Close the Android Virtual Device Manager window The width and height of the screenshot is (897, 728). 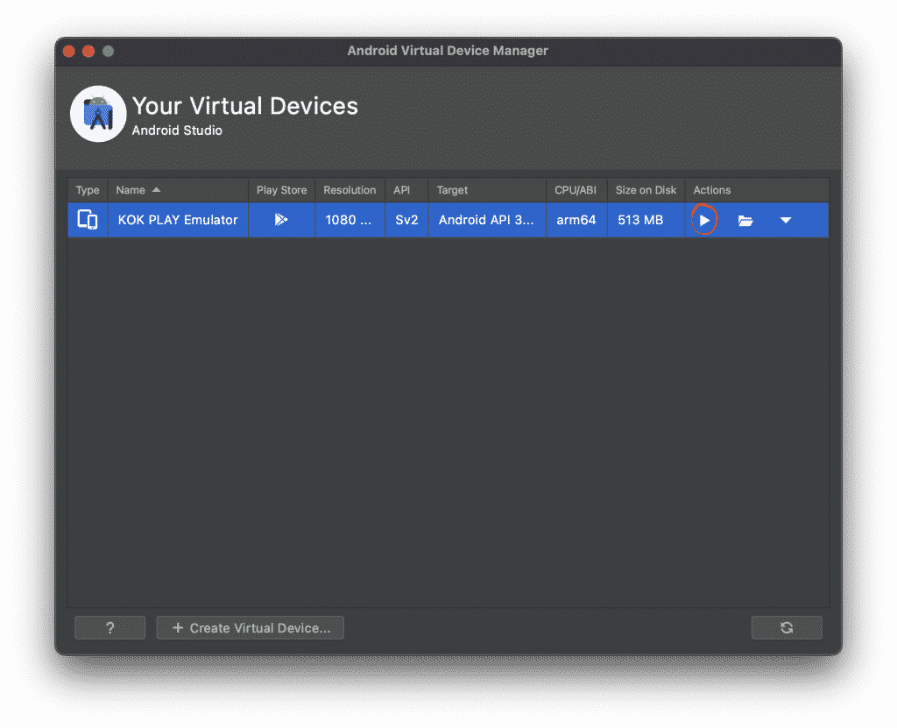click(69, 52)
